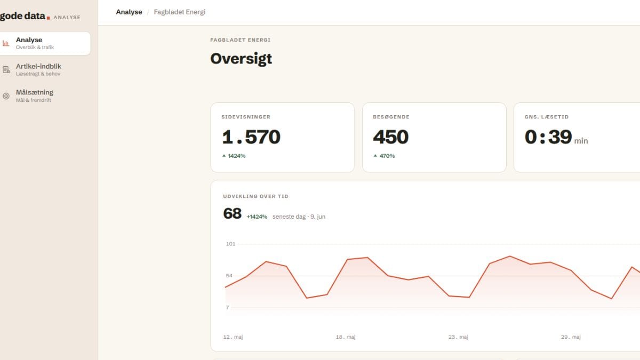Viewport: 640px width, 360px height.
Task: Click the 'seneste dag · 9. jun' text
Action: (x=299, y=217)
